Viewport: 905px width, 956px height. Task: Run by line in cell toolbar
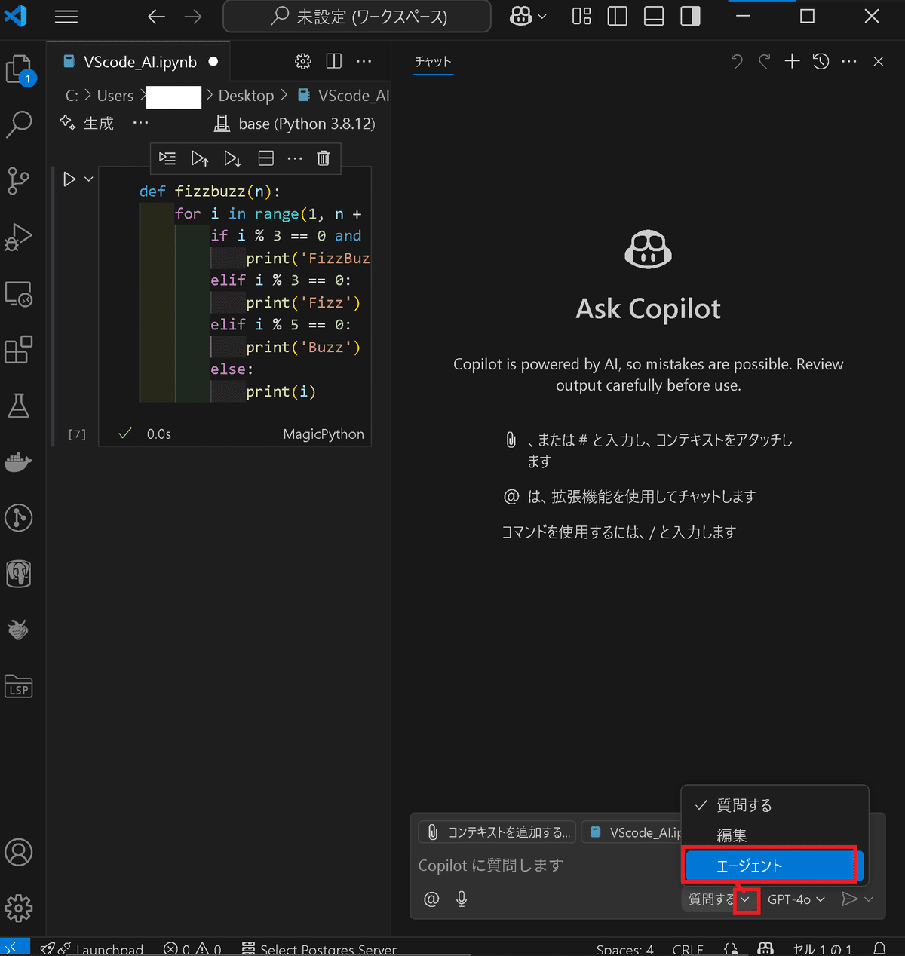point(167,158)
